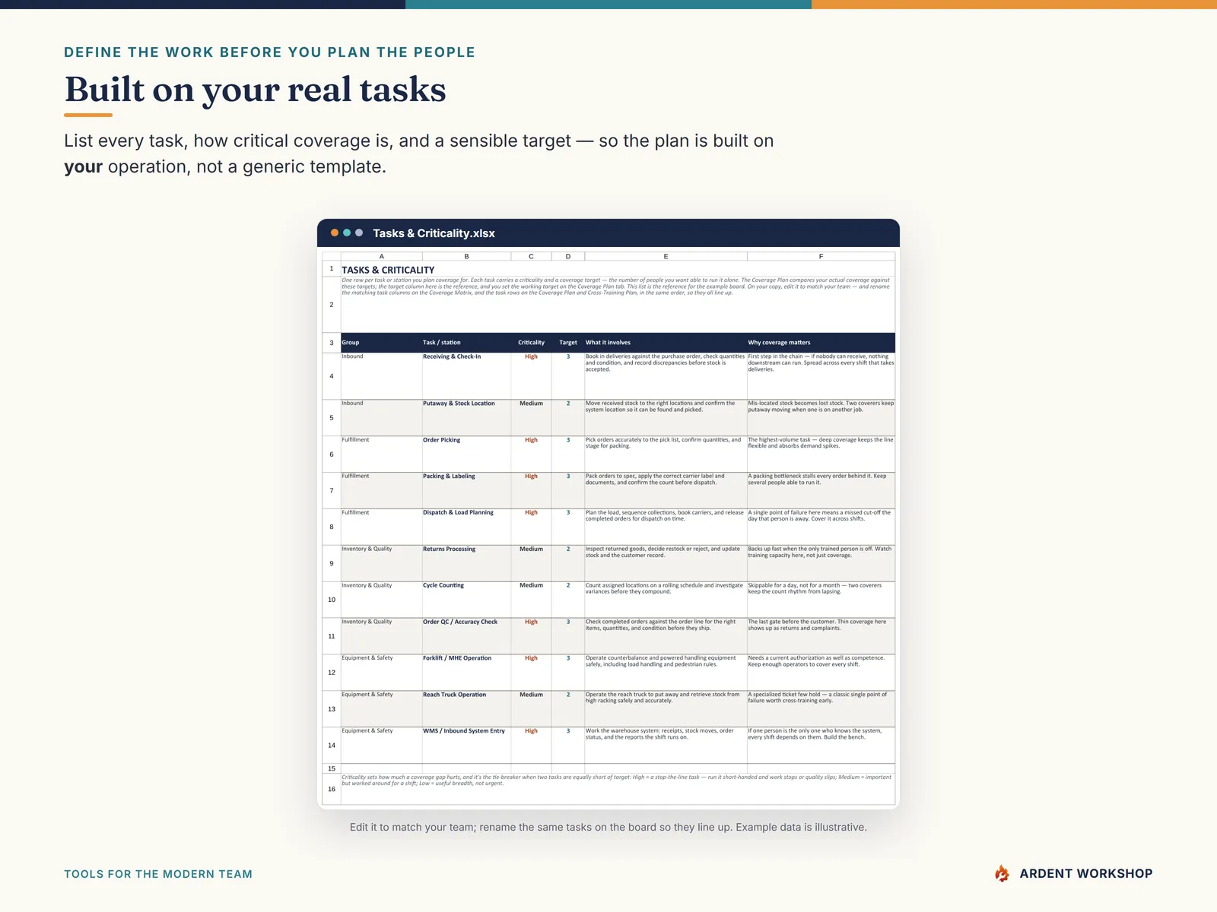Click the High criticality cell for Order Picking

pos(531,454)
